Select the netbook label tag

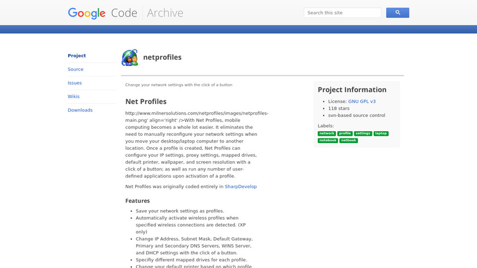[348, 141]
